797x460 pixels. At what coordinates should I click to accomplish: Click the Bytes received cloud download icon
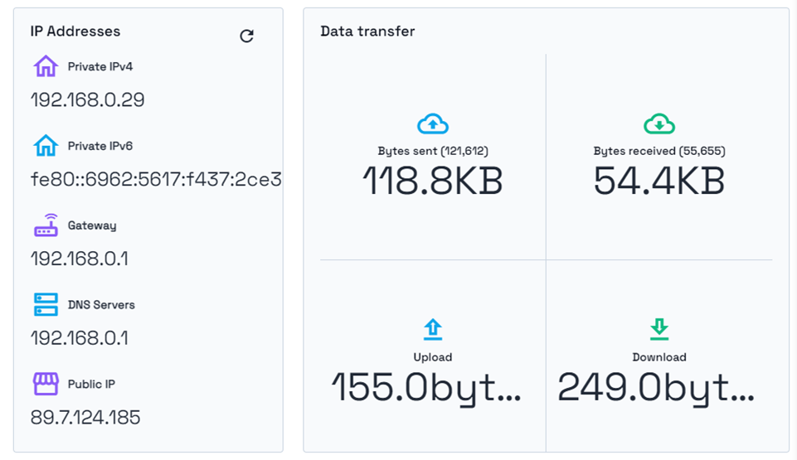(659, 123)
